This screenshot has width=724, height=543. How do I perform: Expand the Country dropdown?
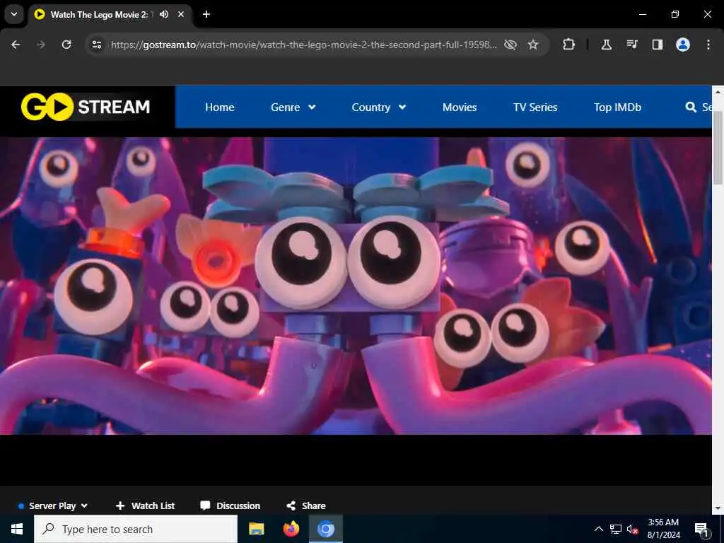click(379, 107)
